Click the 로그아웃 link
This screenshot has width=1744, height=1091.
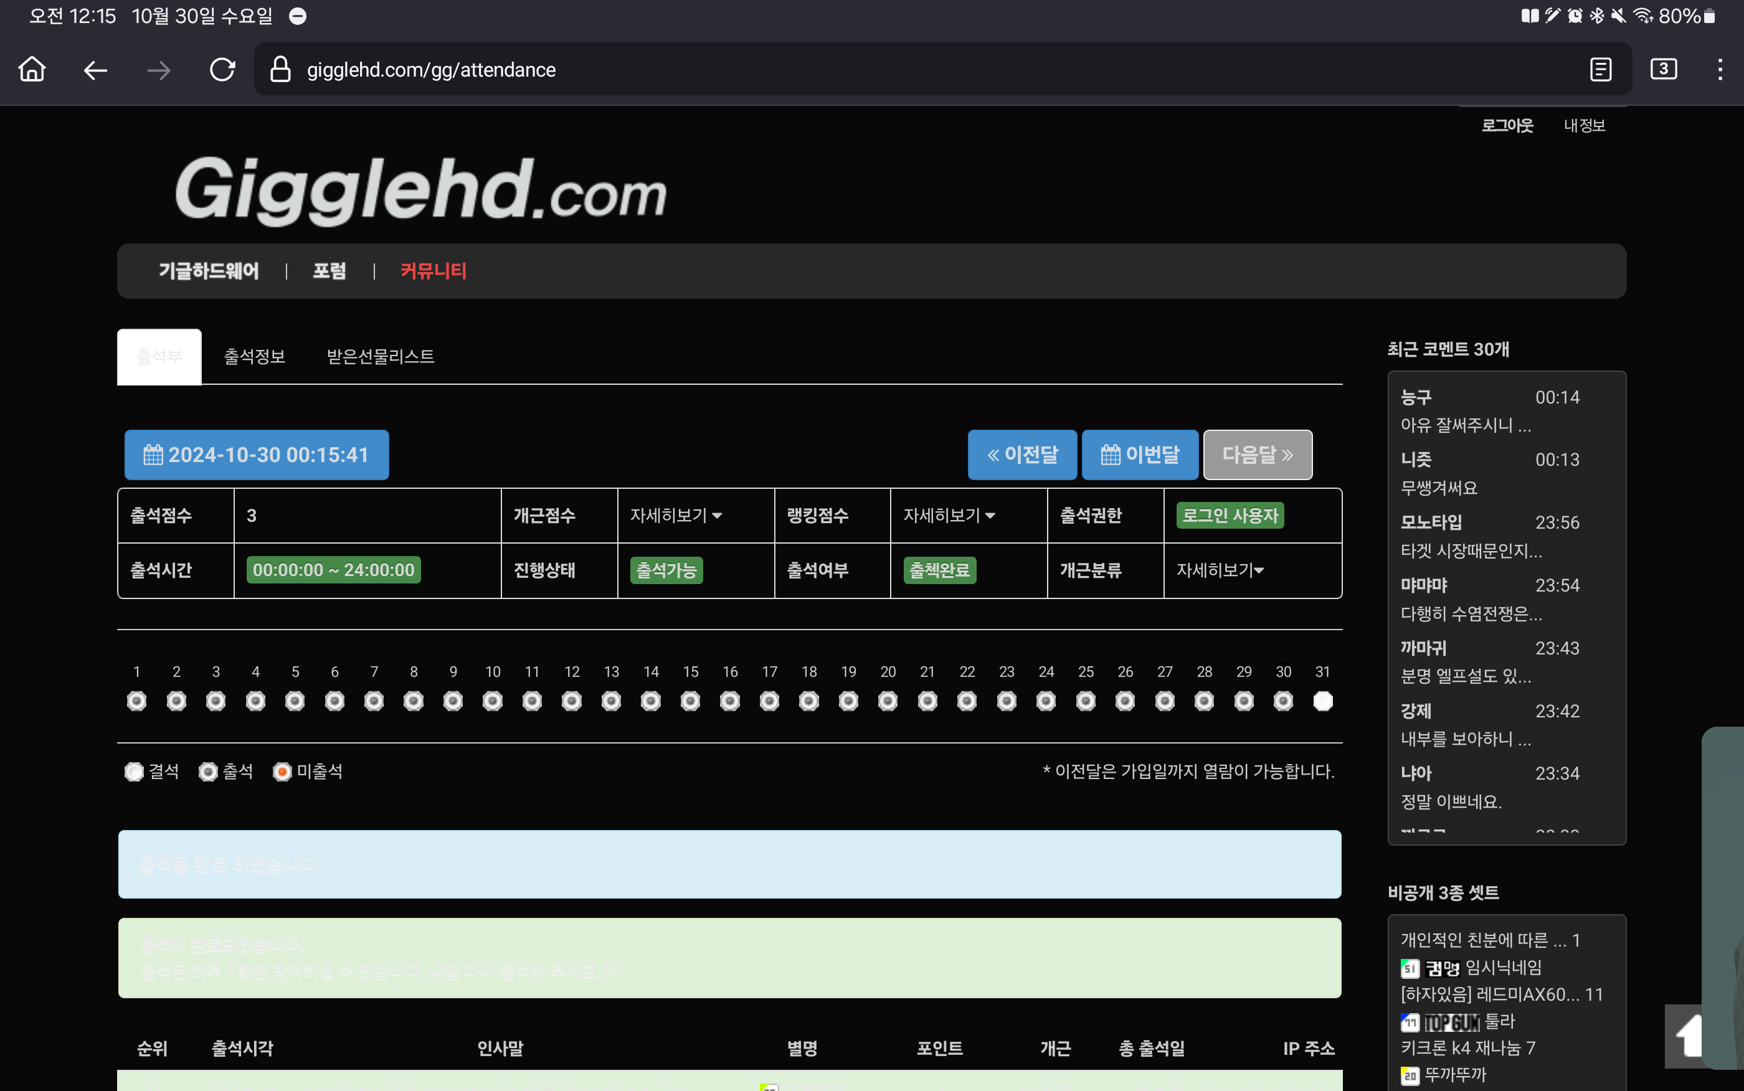click(x=1507, y=126)
